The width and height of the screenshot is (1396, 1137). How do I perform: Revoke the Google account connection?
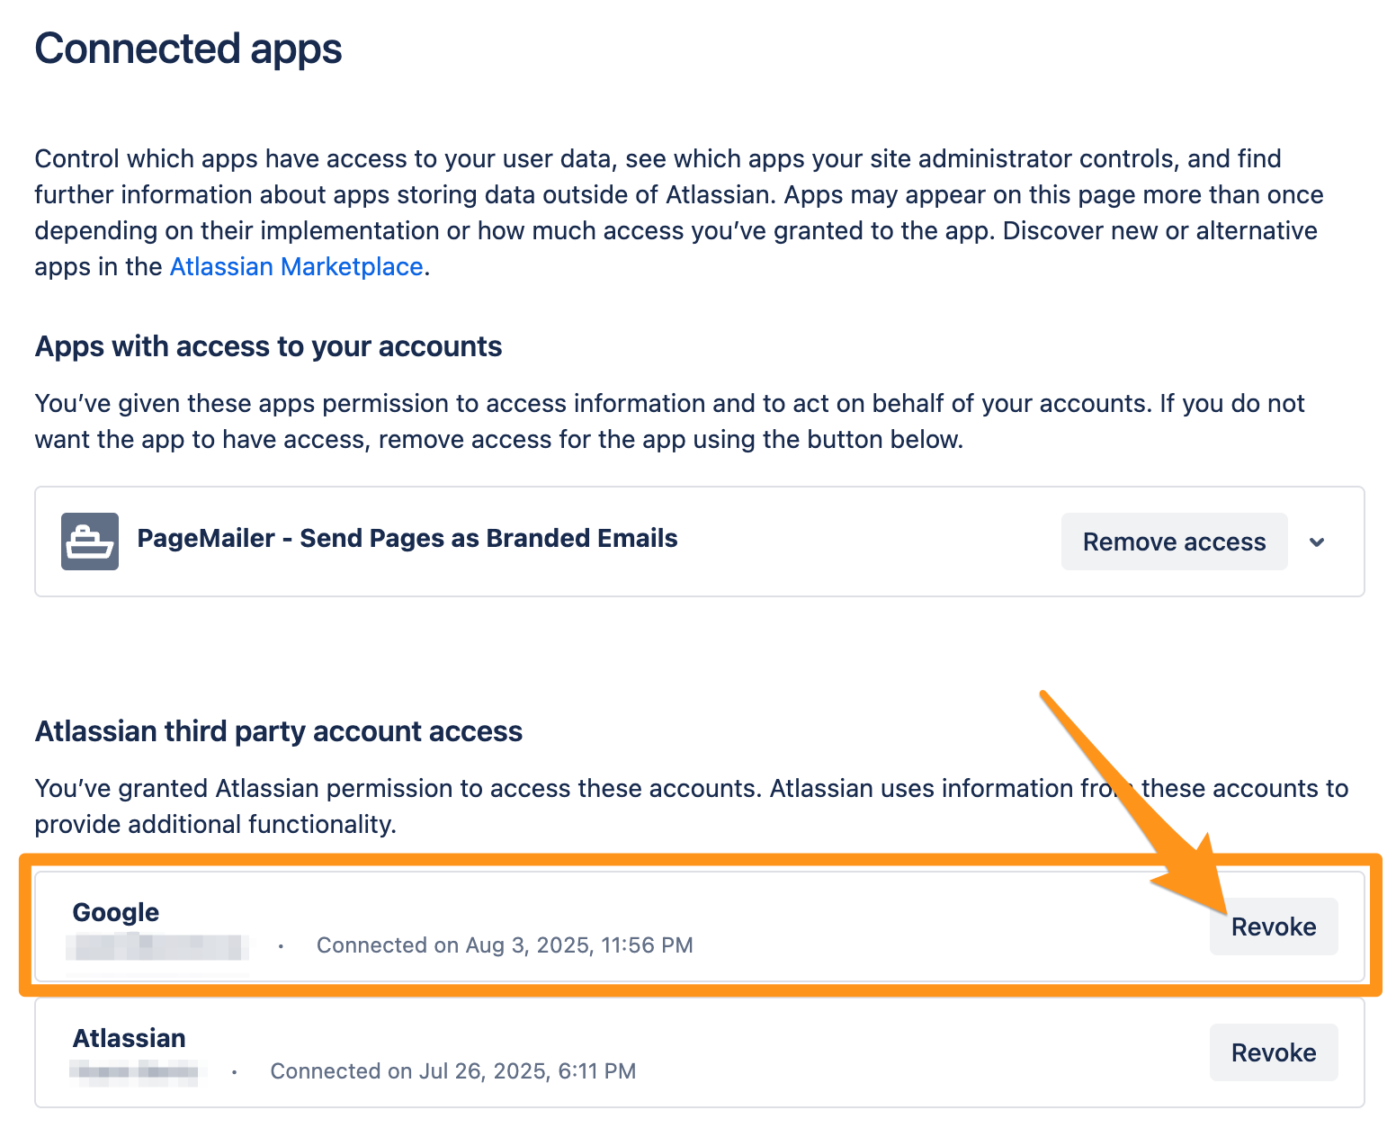tap(1274, 927)
